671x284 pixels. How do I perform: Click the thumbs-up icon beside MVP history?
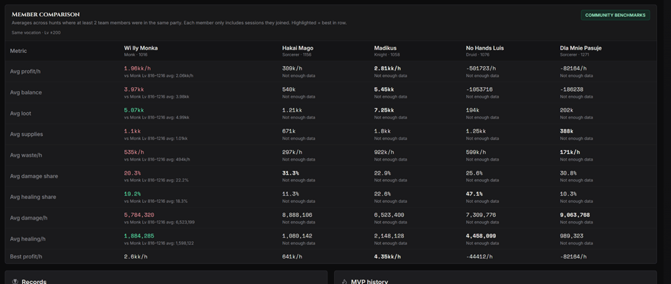344,281
